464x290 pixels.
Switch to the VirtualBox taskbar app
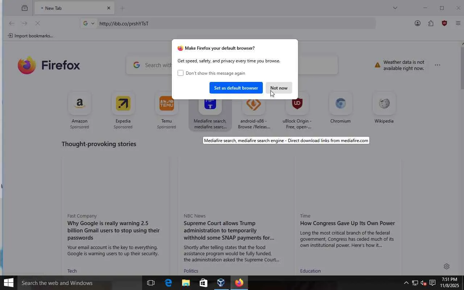click(221, 283)
